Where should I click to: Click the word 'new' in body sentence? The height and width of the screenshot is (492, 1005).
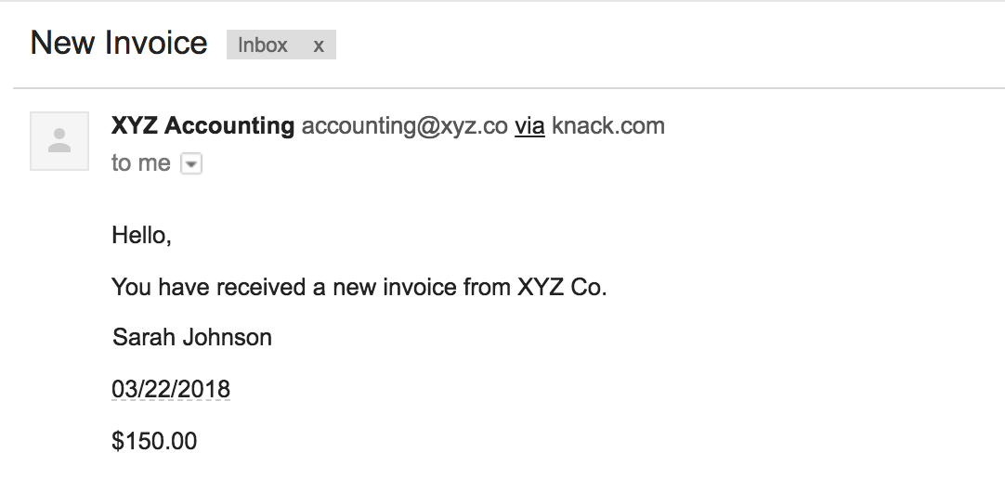[354, 287]
